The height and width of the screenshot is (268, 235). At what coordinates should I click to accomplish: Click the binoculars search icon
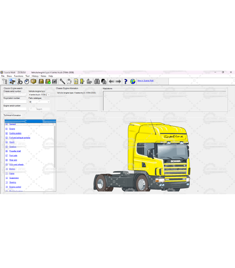pos(97,81)
